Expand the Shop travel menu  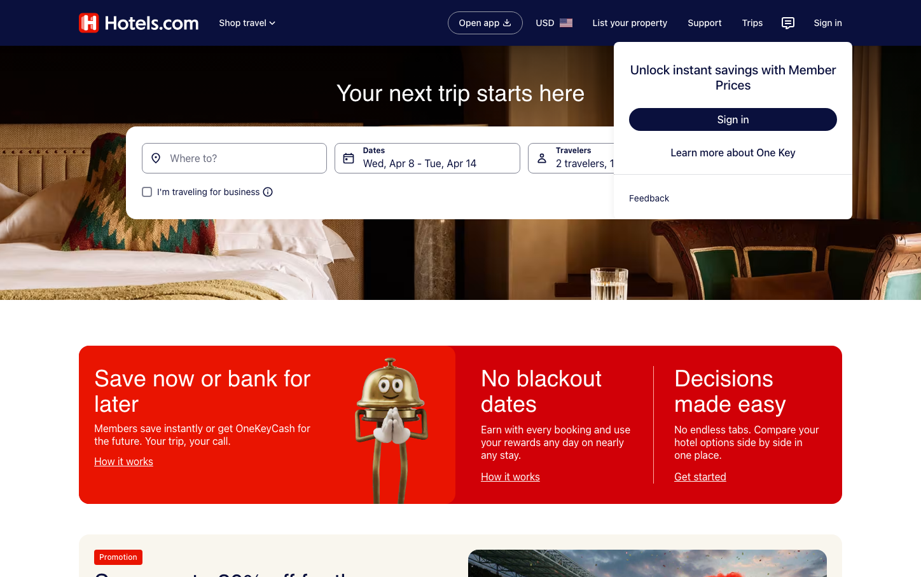point(247,23)
